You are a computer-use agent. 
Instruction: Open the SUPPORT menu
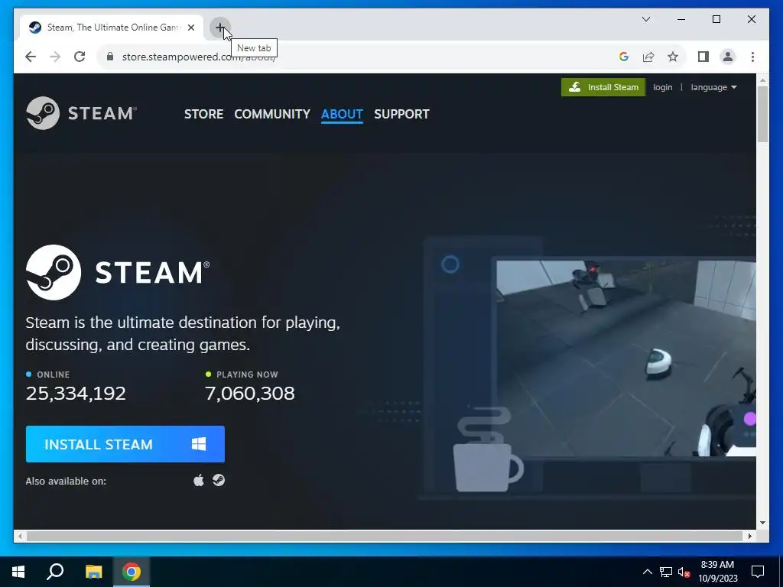coord(401,114)
